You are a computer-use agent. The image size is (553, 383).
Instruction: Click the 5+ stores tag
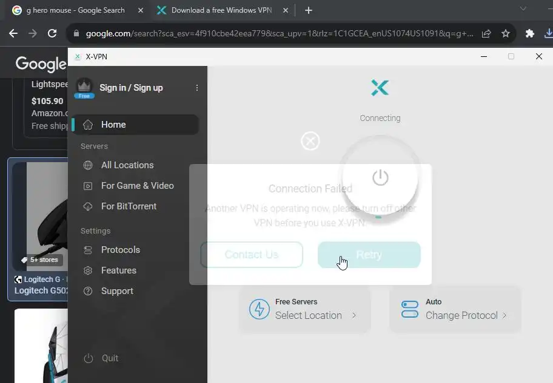(x=41, y=260)
